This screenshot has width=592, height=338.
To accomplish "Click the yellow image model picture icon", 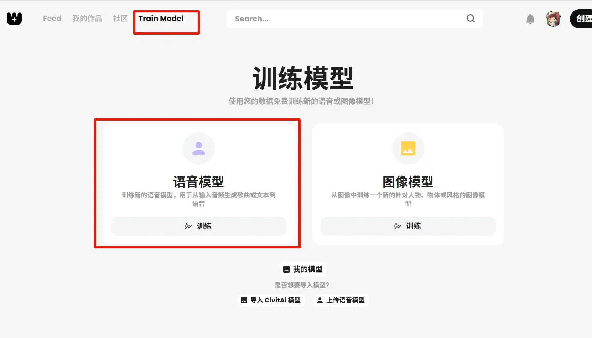I will point(408,148).
